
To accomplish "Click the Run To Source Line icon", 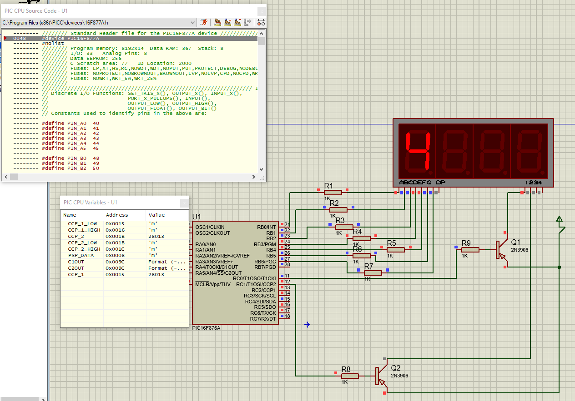I will tap(247, 22).
